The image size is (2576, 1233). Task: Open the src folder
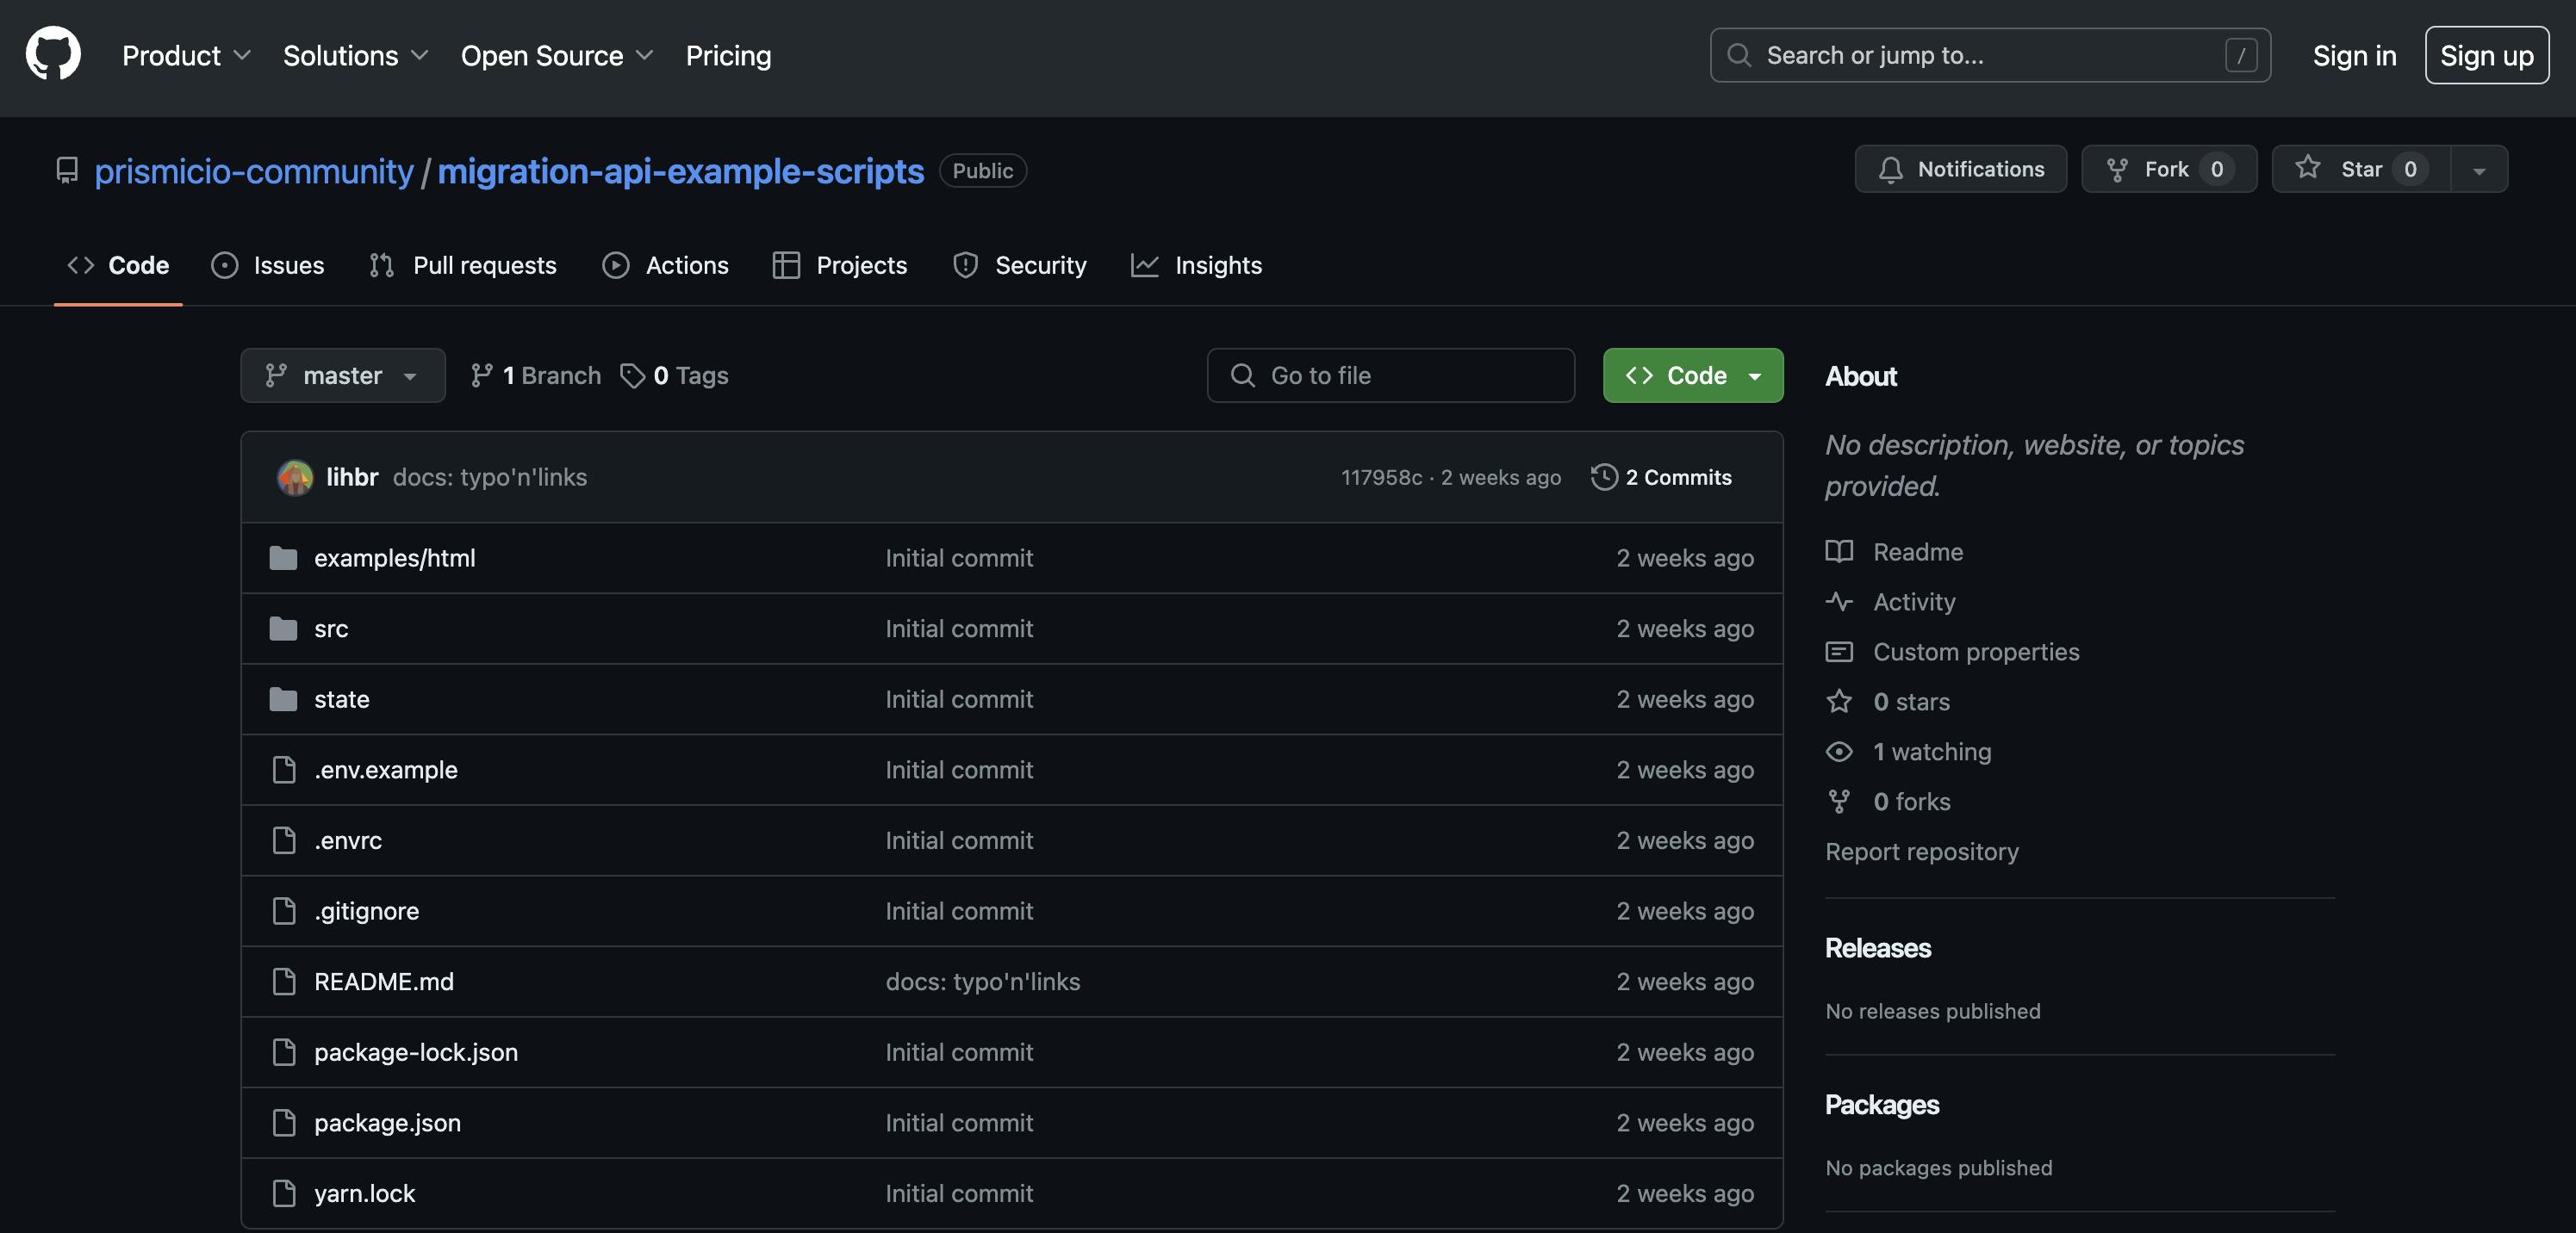point(331,629)
